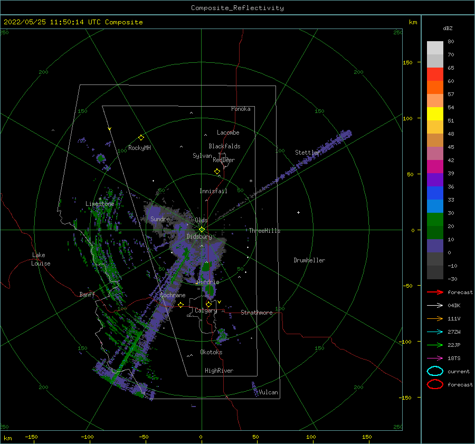475x444 pixels.
Task: Click the orange 111V arrow icon
Action: 435,318
